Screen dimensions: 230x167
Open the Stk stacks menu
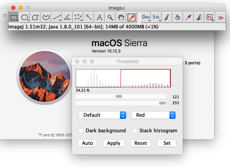click(156, 17)
